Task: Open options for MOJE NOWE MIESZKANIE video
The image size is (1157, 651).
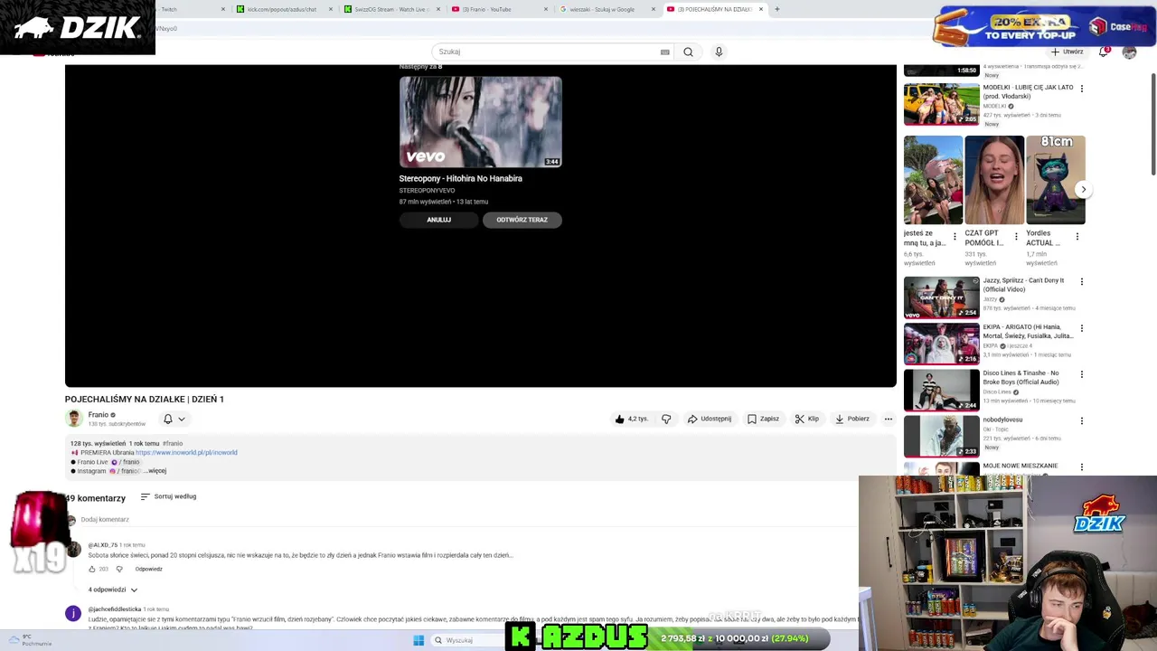Action: (1081, 467)
